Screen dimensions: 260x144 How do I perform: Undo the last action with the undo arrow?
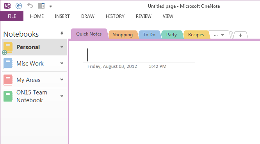pos(30,6)
